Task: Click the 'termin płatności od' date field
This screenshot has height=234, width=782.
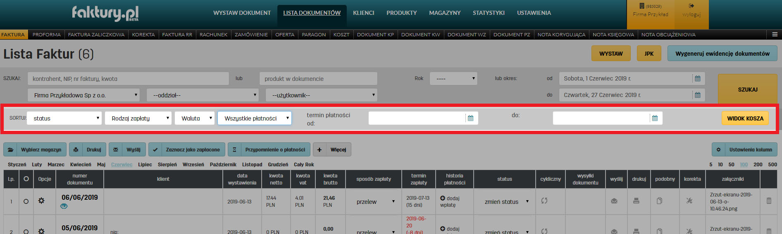Action: (x=417, y=118)
